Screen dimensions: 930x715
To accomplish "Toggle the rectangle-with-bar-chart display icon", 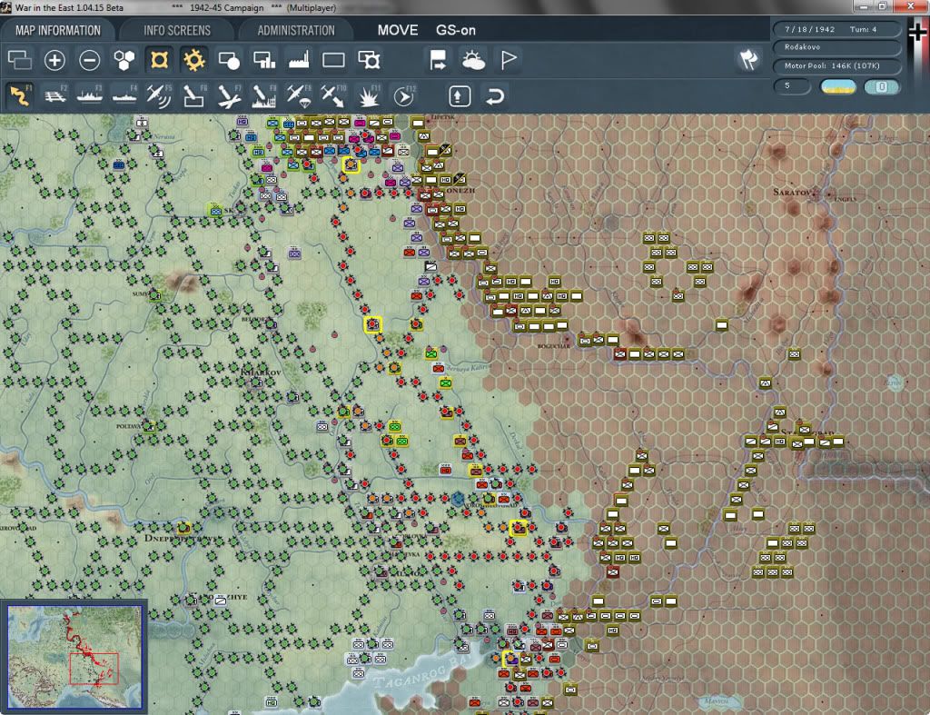I will 264,60.
